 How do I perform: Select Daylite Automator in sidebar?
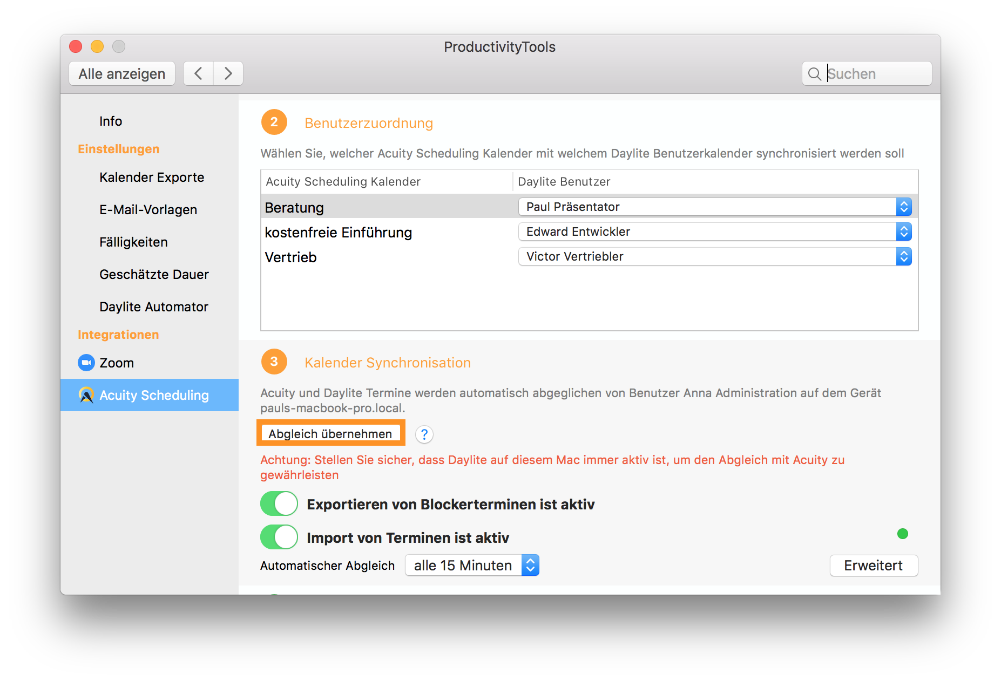pyautogui.click(x=154, y=307)
